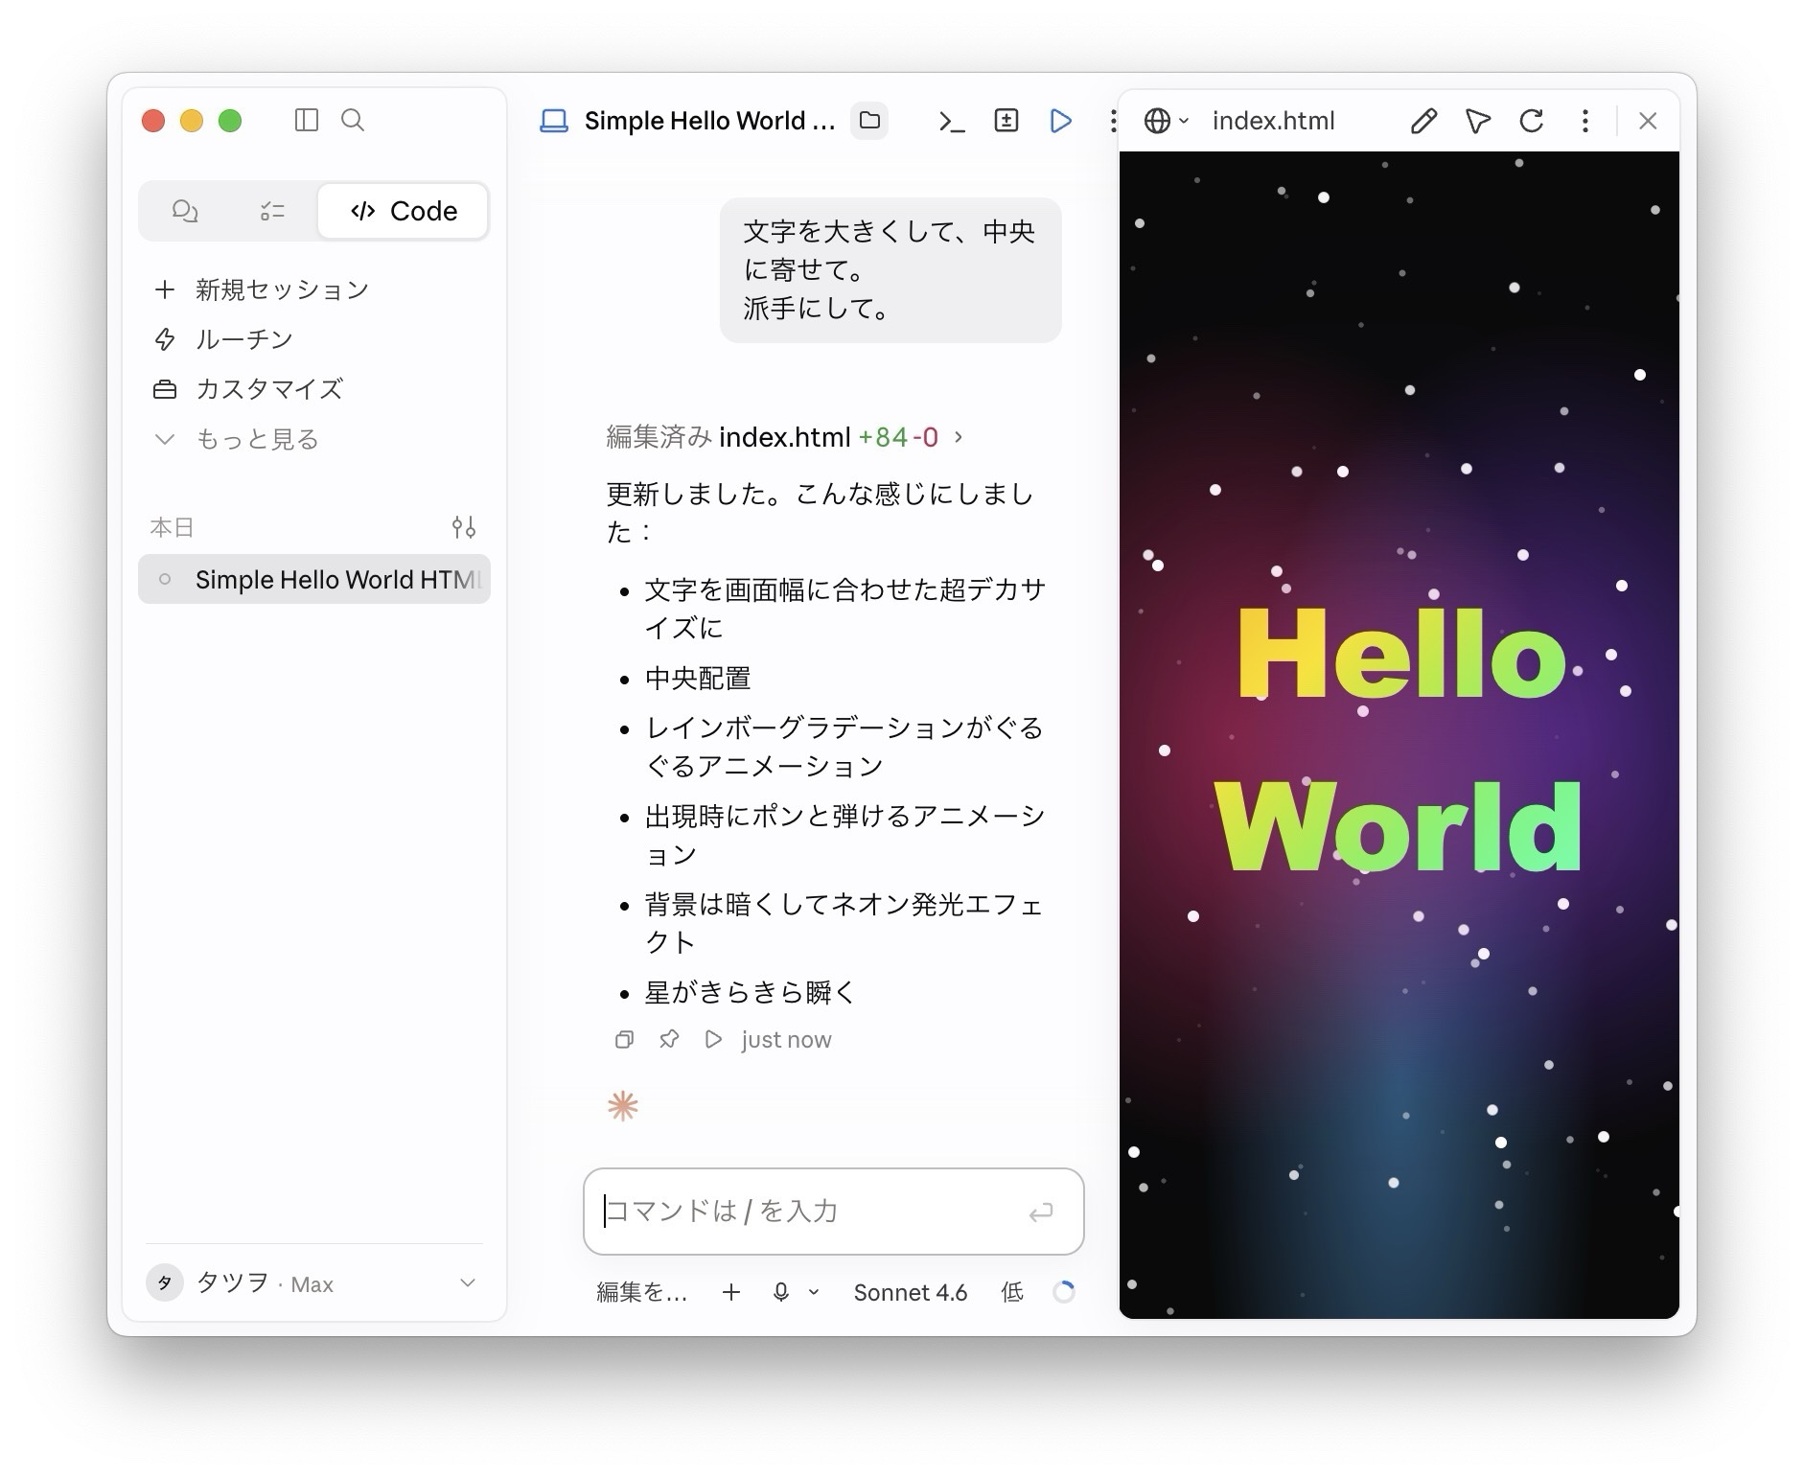
Task: Open preview panel vertical dots menu
Action: click(1584, 121)
